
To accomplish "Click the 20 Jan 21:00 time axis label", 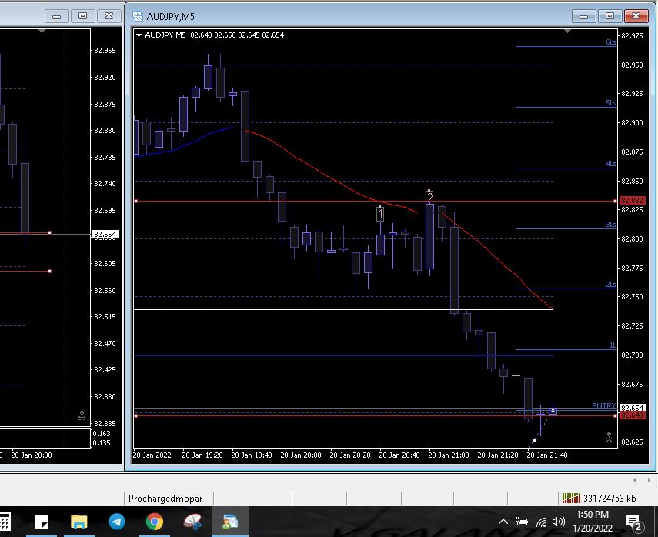I will coord(448,455).
